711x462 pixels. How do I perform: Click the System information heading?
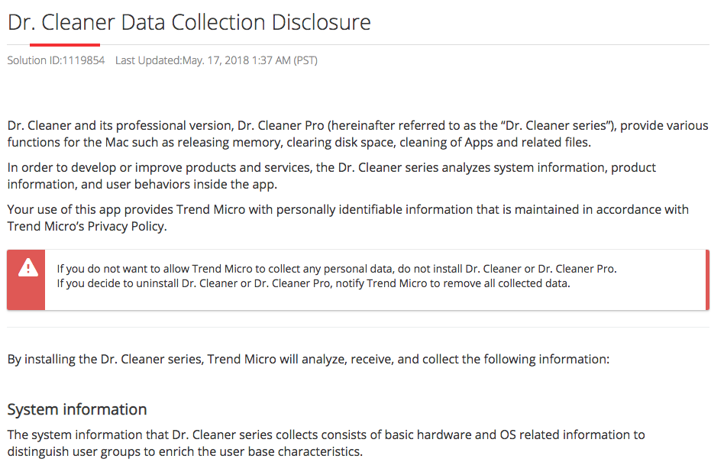coord(77,409)
